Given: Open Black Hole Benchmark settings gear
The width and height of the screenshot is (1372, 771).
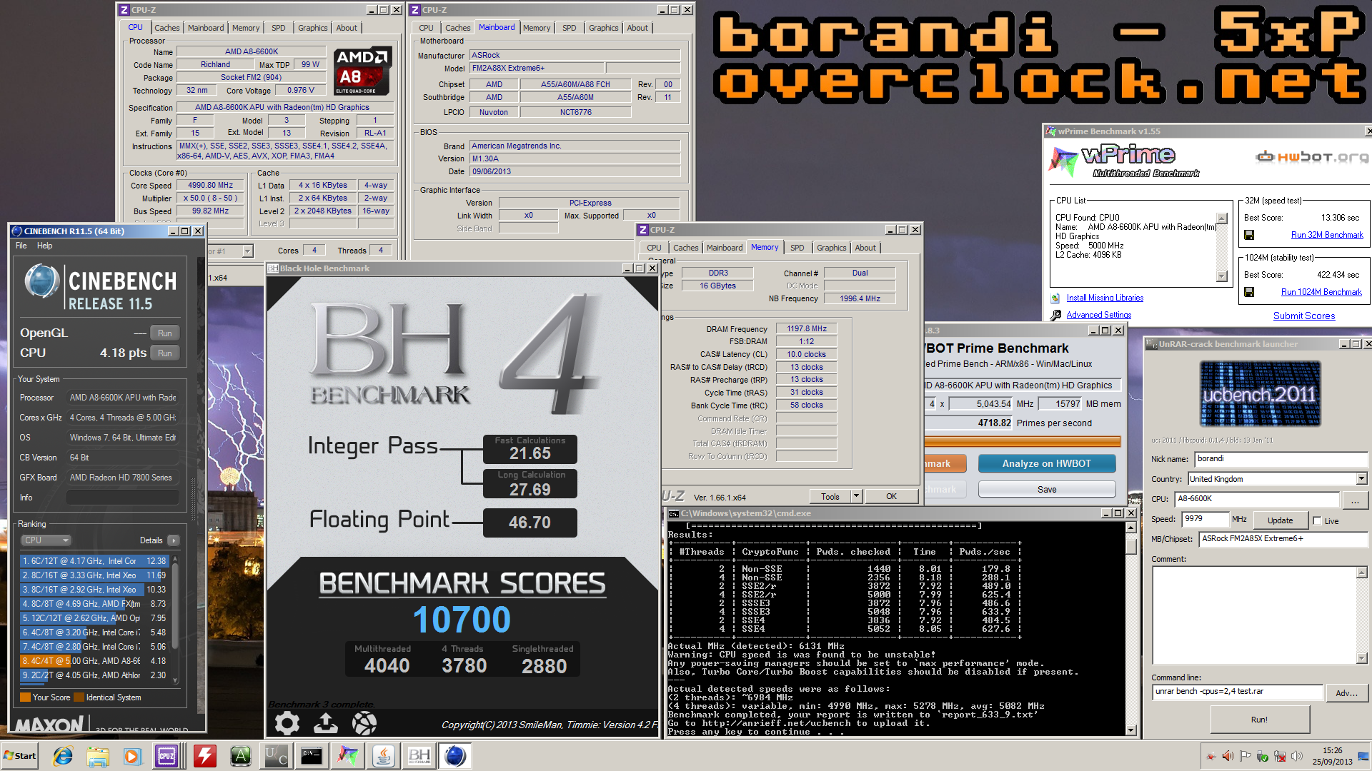Looking at the screenshot, I should click(287, 723).
